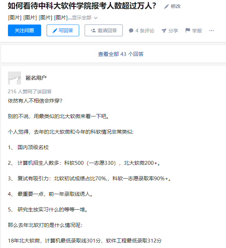The height and width of the screenshot is (248, 226).
Task: Click the line 5、研究生放实习什么的等等一堆
Action: click(48, 210)
